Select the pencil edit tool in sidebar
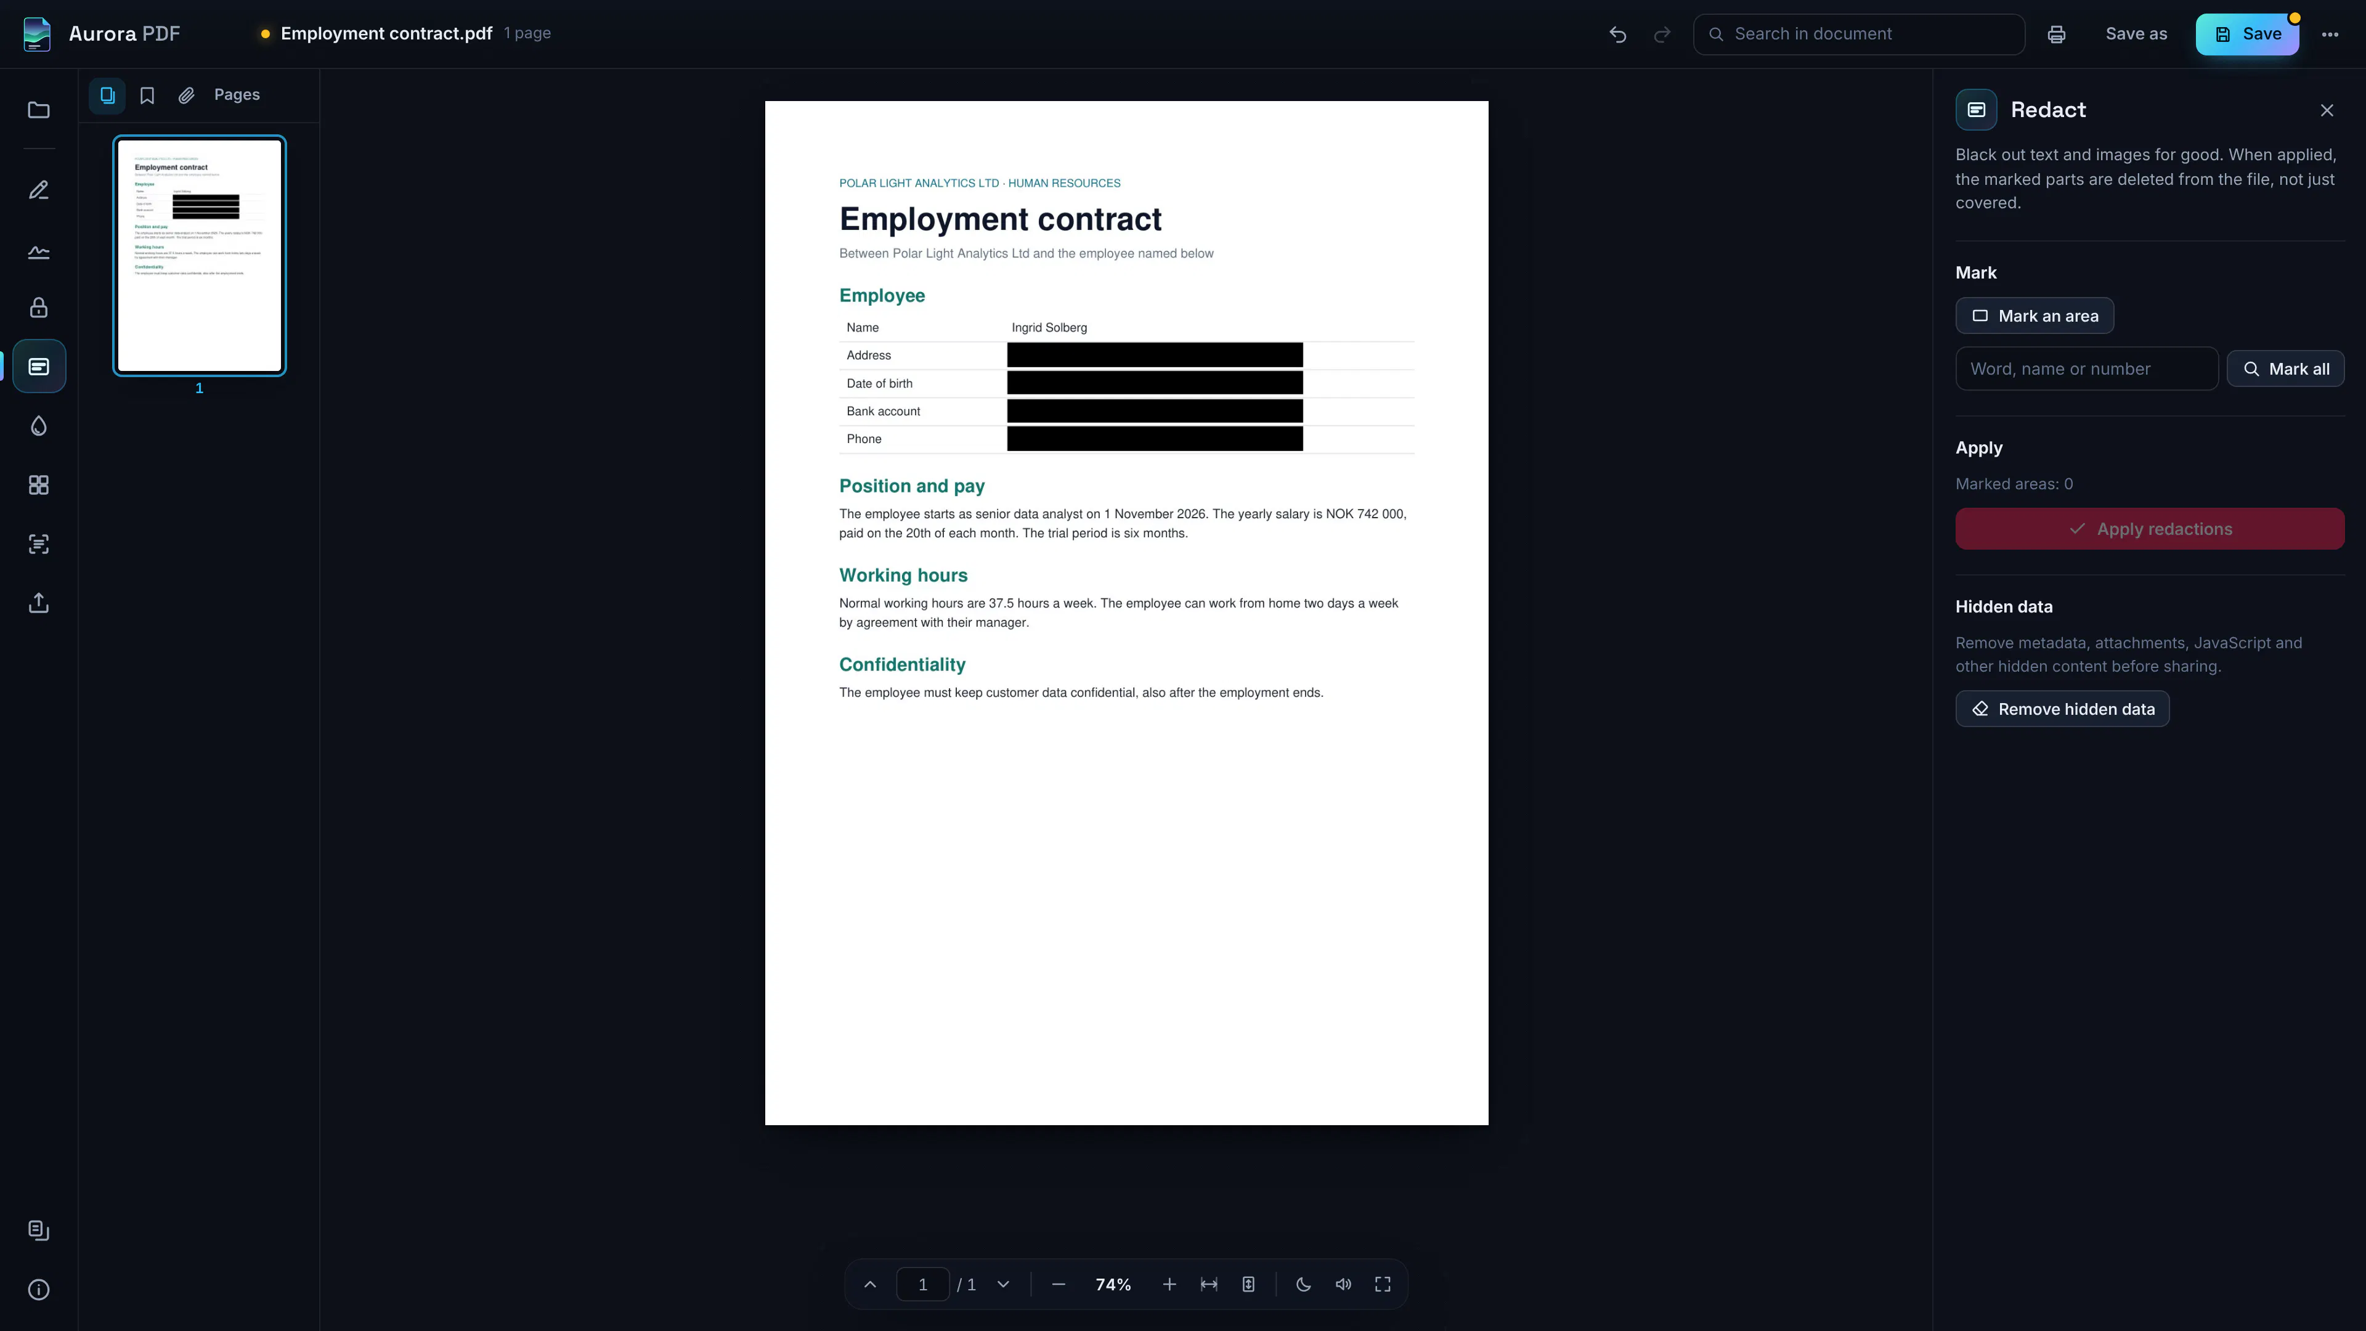 click(39, 190)
